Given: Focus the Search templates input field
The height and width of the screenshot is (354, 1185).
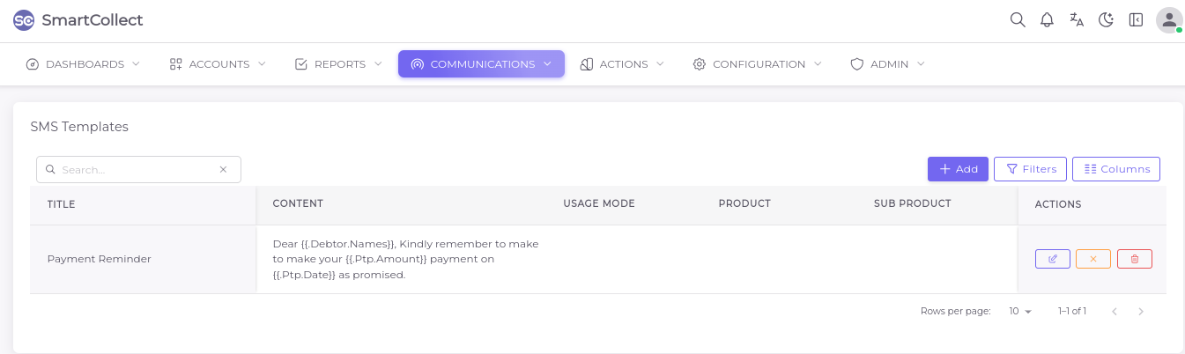Looking at the screenshot, I should coord(137,169).
